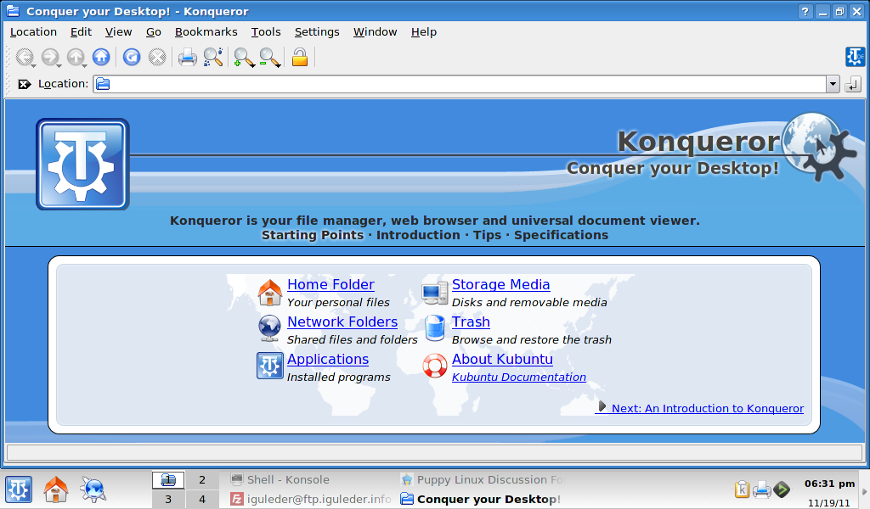The height and width of the screenshot is (509, 870).
Task: Open the Settings menu
Action: coord(317,32)
